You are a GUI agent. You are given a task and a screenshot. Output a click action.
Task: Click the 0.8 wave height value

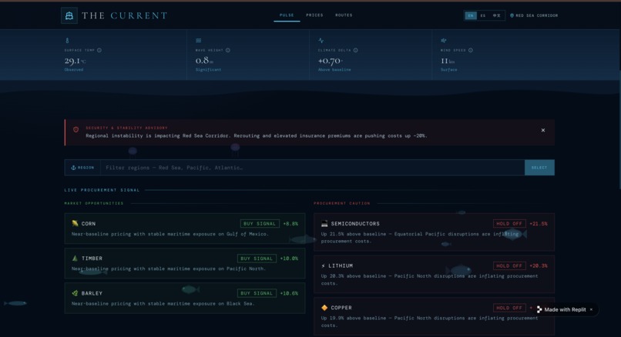pyautogui.click(x=202, y=61)
